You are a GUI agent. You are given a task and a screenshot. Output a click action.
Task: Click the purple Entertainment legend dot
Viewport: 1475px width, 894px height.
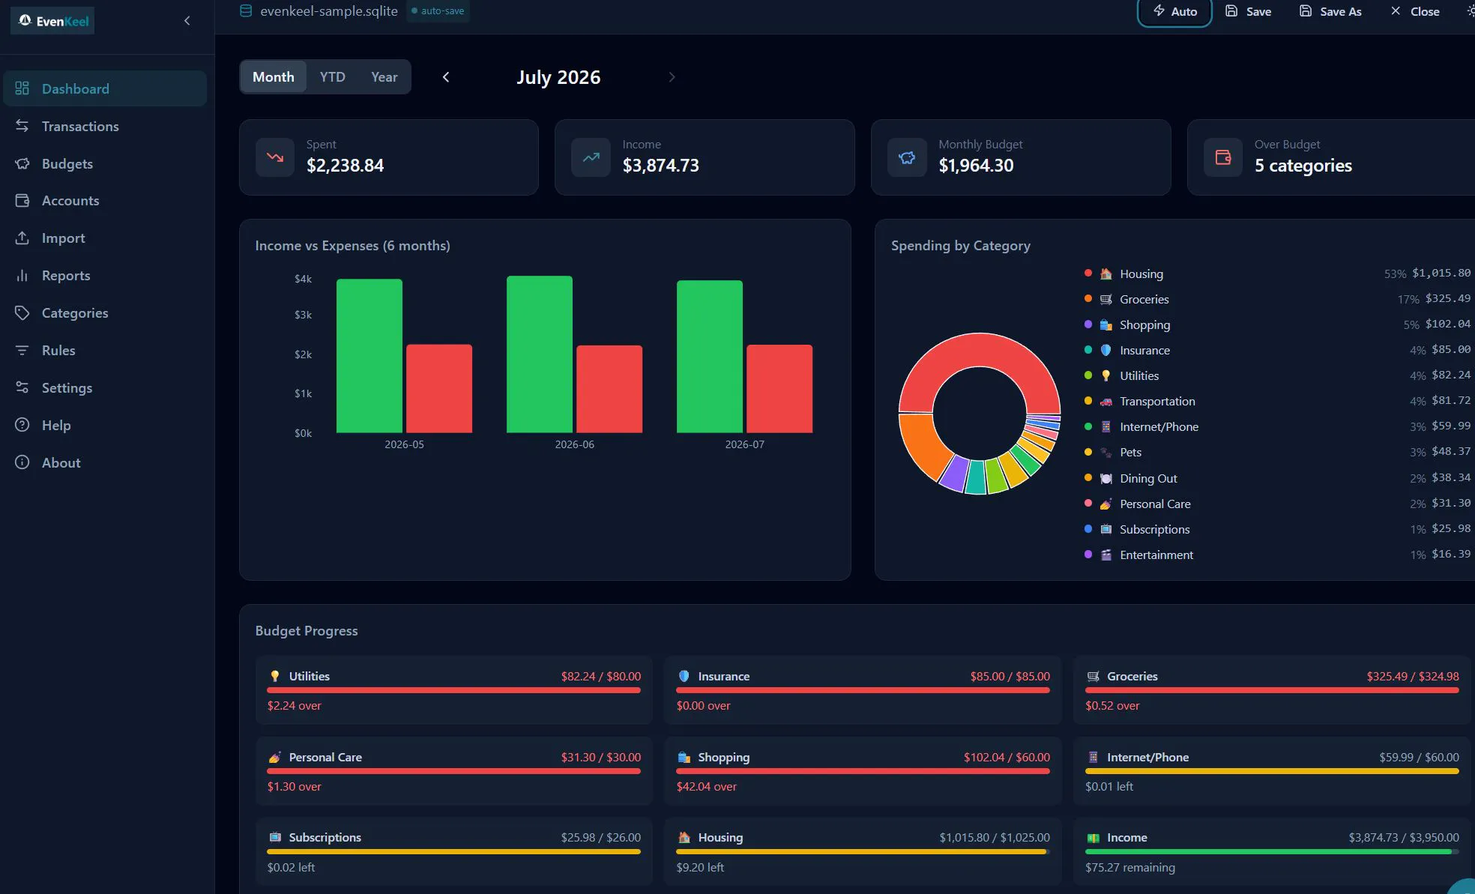[1088, 554]
